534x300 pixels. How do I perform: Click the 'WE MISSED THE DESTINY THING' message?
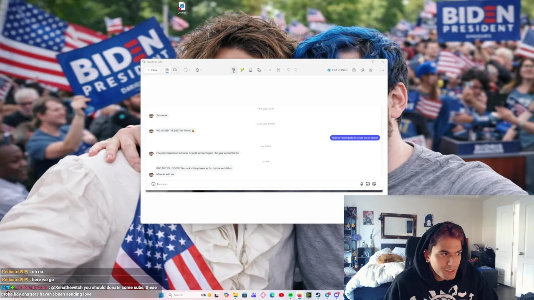pos(175,130)
